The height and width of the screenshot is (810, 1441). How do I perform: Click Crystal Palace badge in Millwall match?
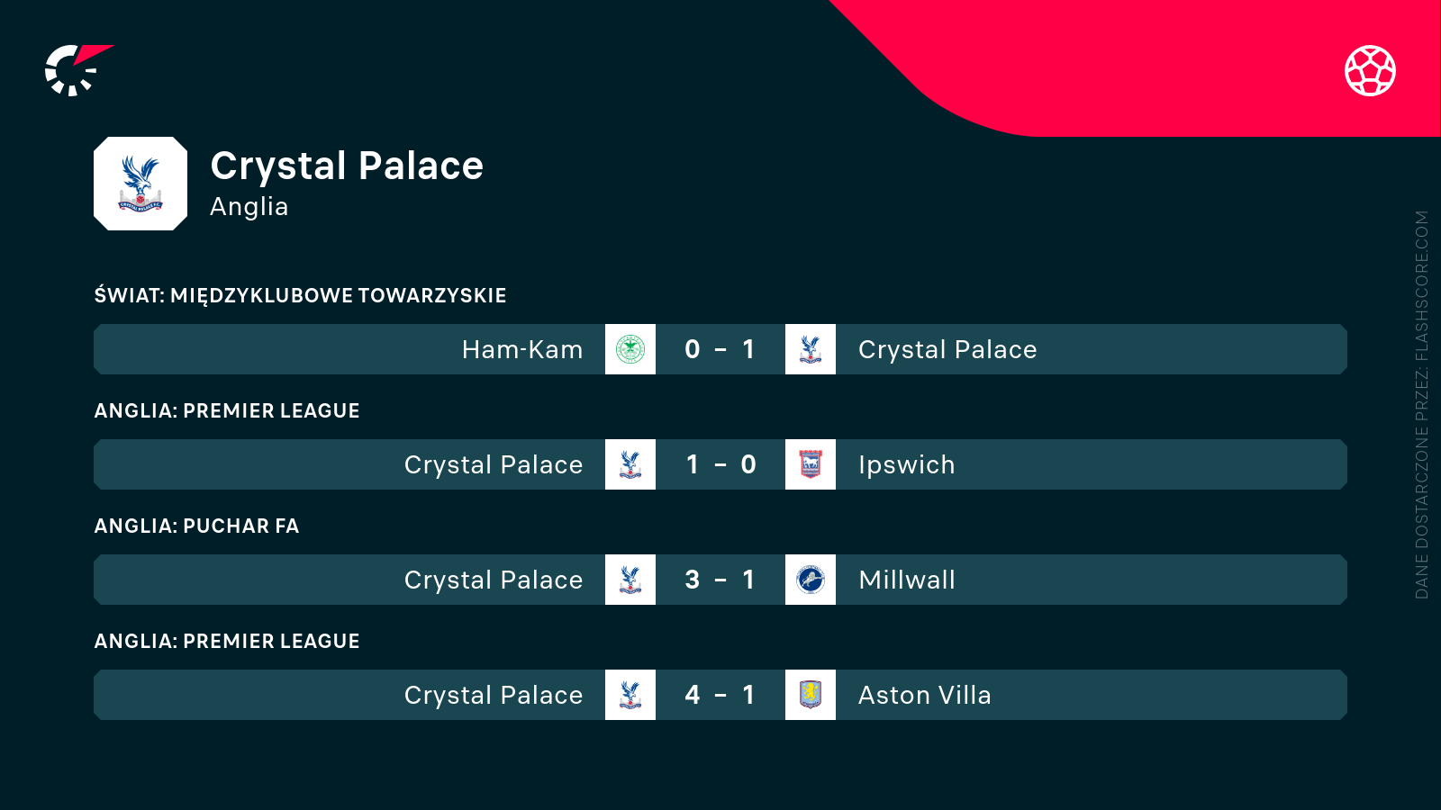click(x=630, y=580)
